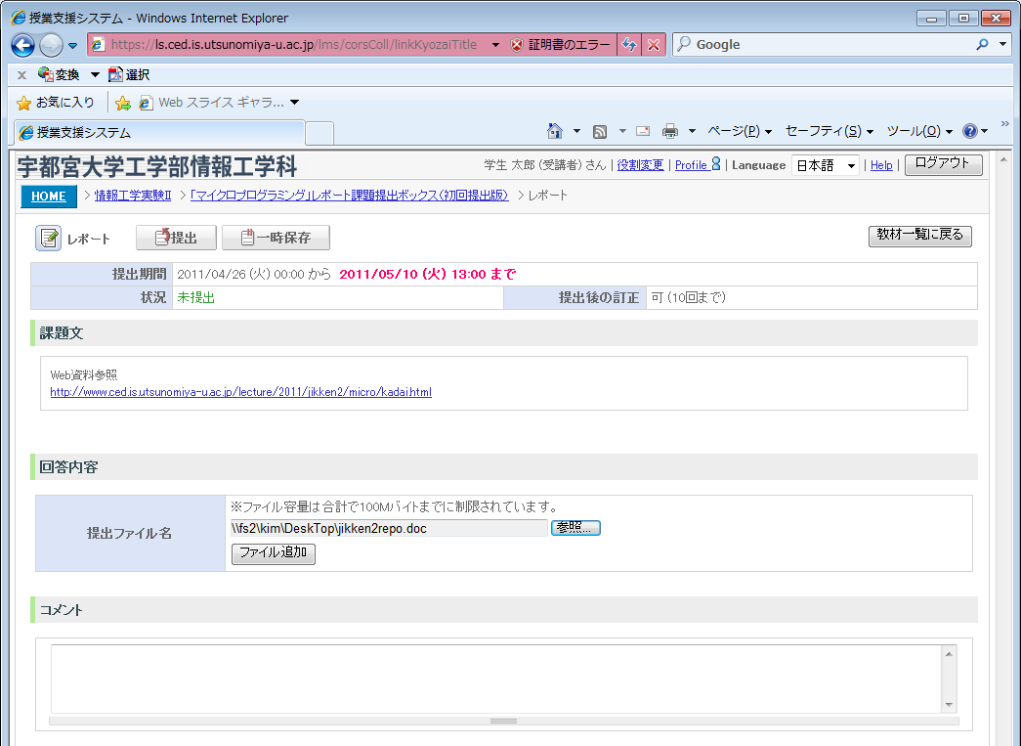Open the ページ(P) menu
The image size is (1021, 746).
(739, 131)
